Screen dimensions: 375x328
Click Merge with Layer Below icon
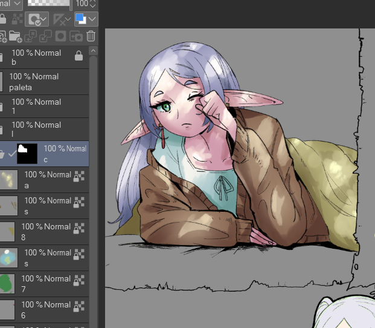45,36
